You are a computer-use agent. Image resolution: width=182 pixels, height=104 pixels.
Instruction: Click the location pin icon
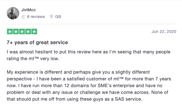[51, 17]
